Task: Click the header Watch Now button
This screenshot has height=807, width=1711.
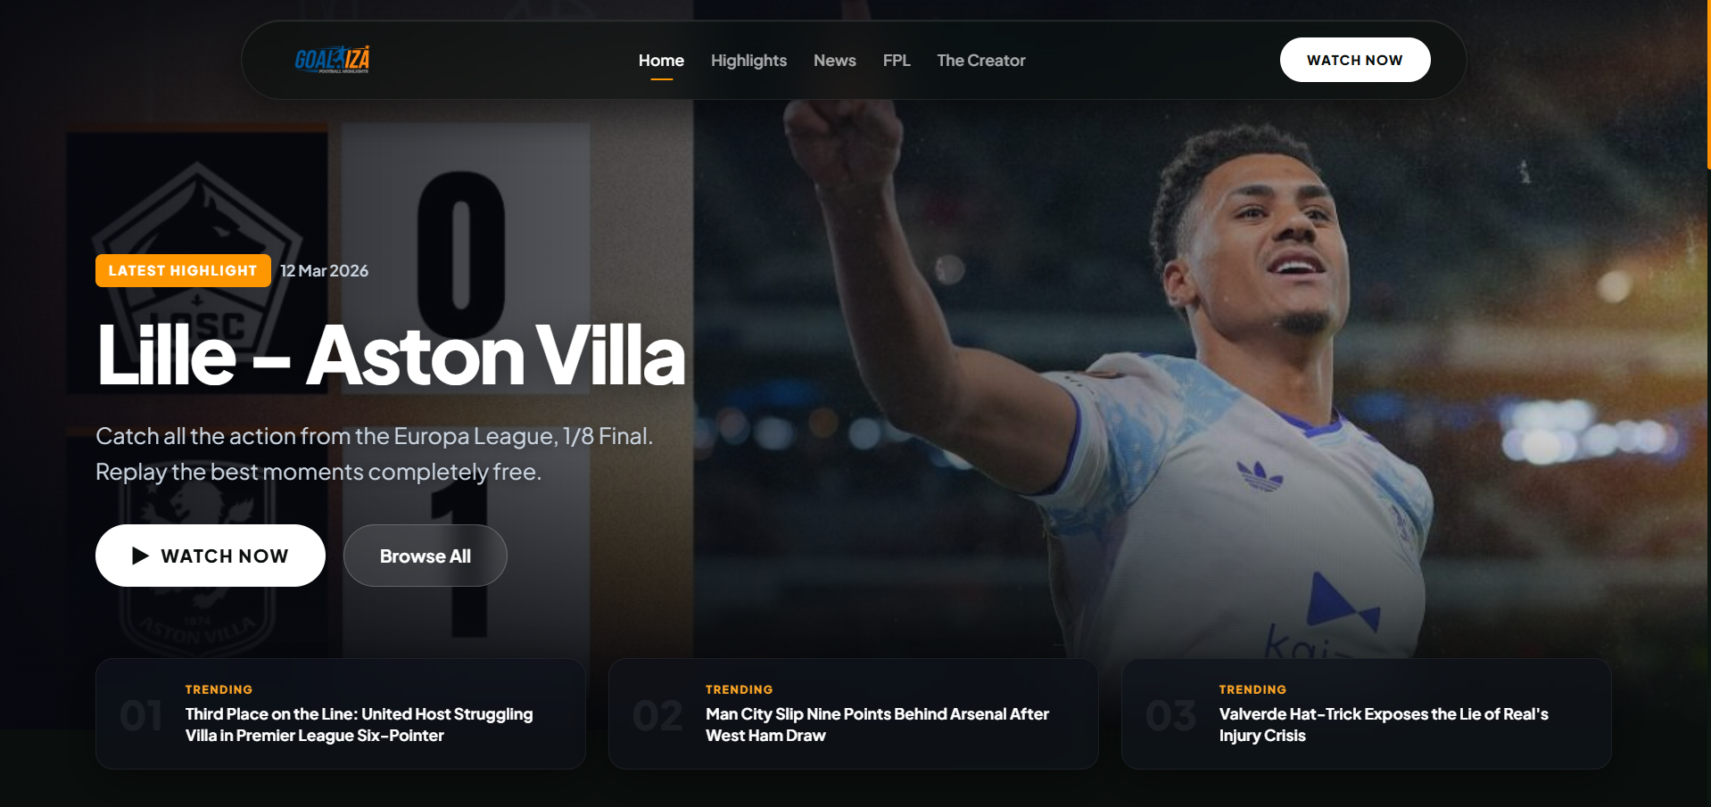Action: tap(1355, 60)
